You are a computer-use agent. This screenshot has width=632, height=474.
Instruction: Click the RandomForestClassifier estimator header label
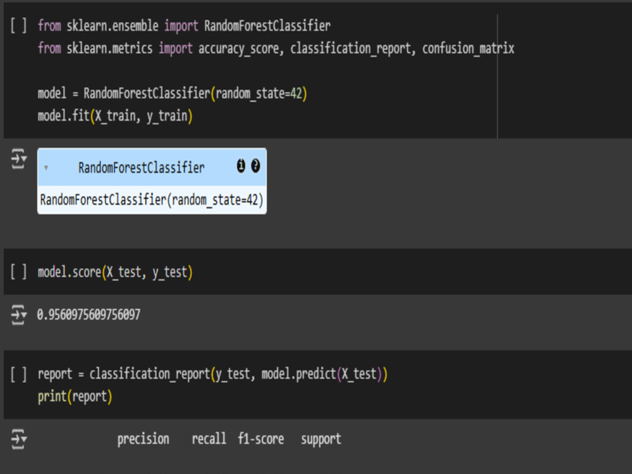pos(142,167)
